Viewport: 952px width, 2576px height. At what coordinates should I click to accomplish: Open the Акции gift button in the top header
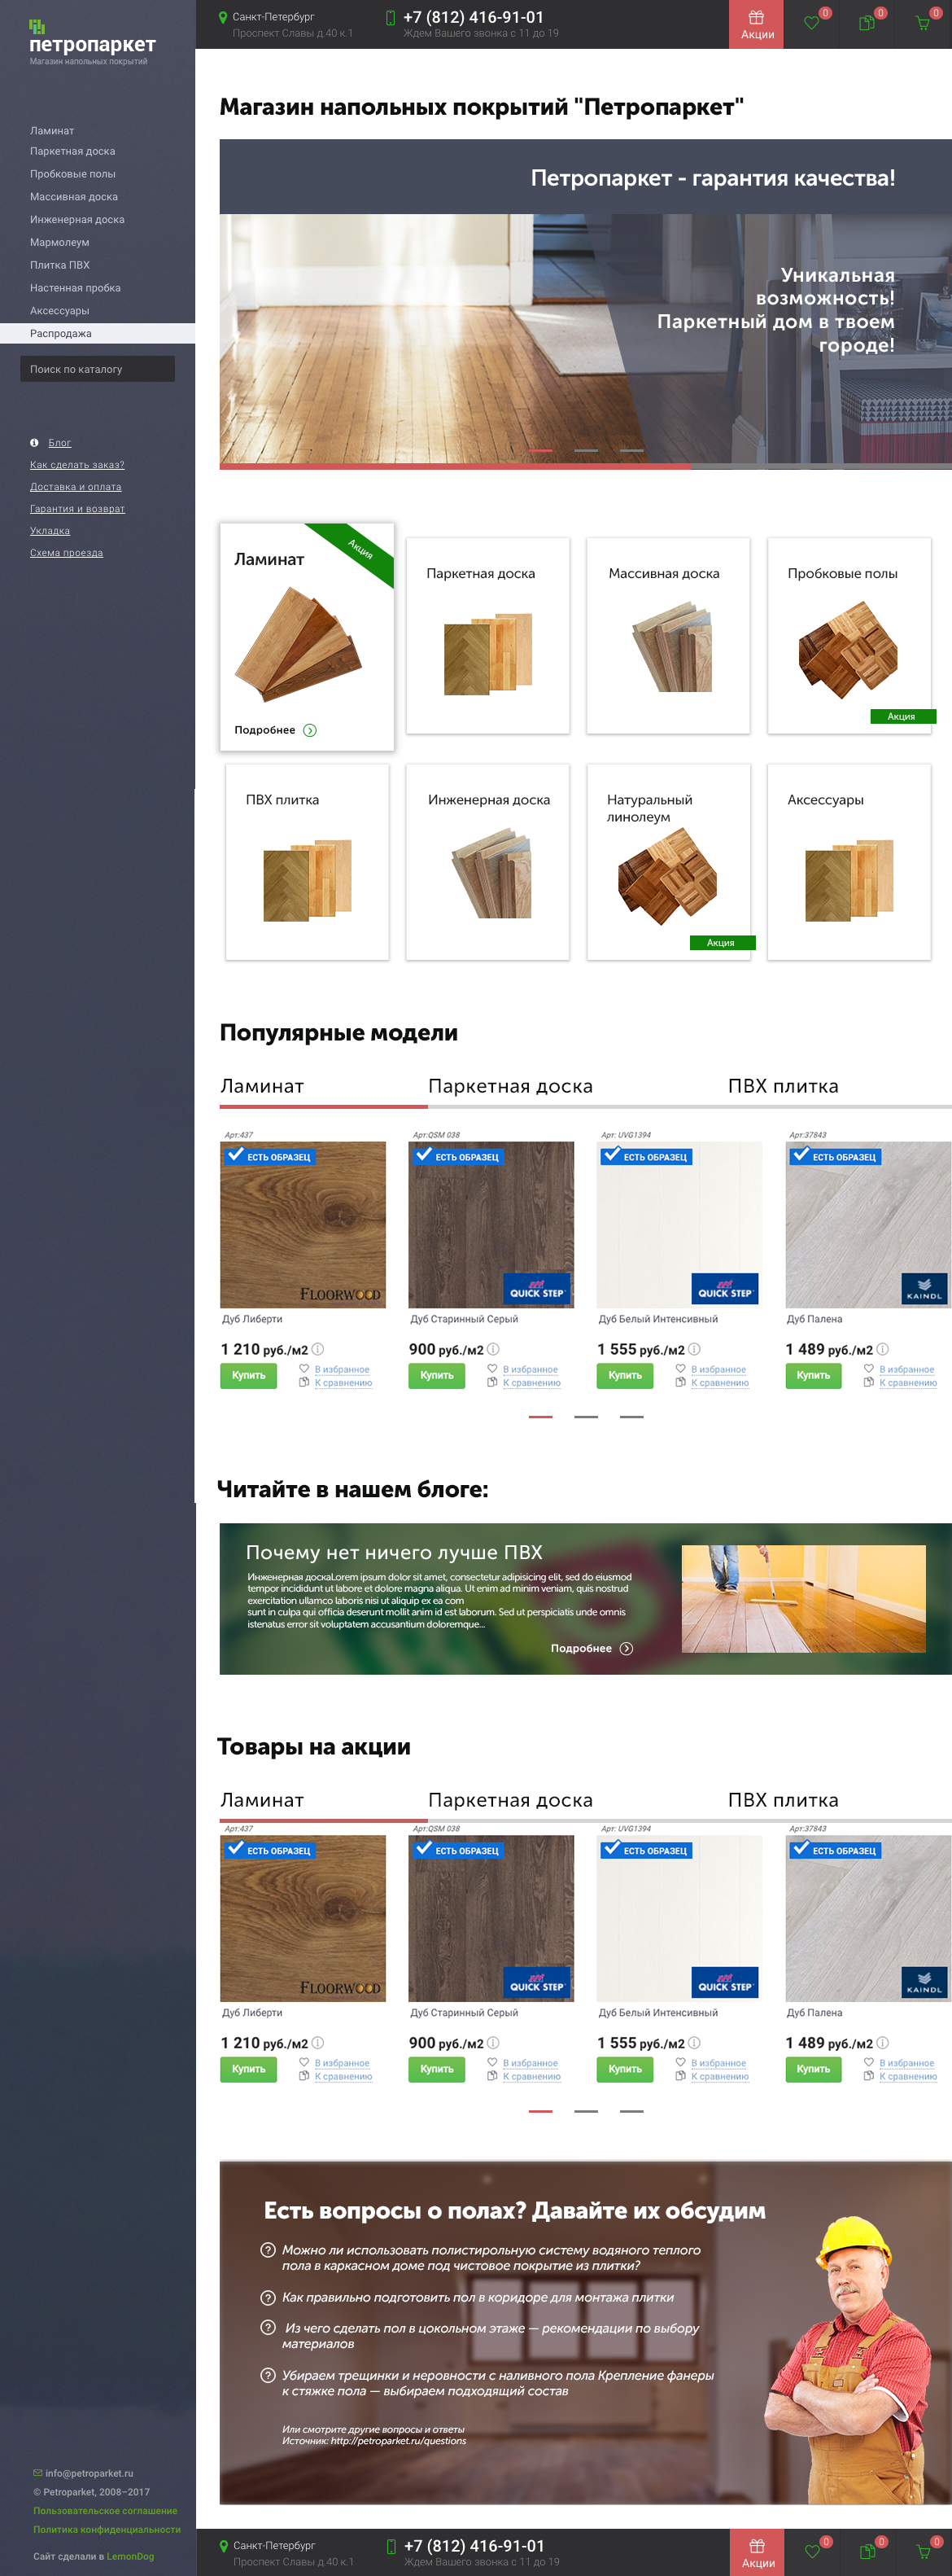click(x=758, y=24)
